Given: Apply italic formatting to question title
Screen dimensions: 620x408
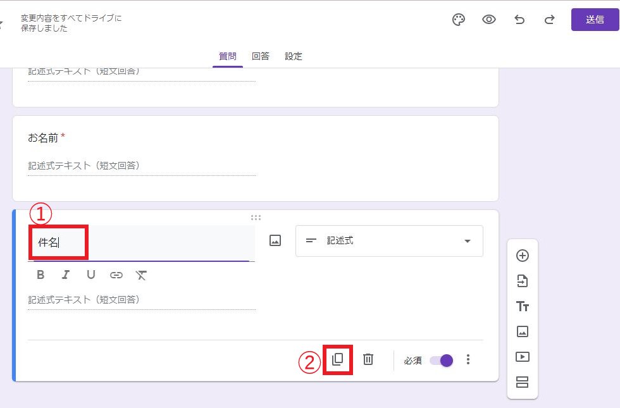Looking at the screenshot, I should [66, 275].
